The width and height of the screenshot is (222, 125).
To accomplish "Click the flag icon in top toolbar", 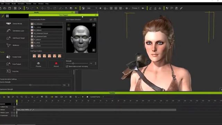I will (x=172, y=8).
